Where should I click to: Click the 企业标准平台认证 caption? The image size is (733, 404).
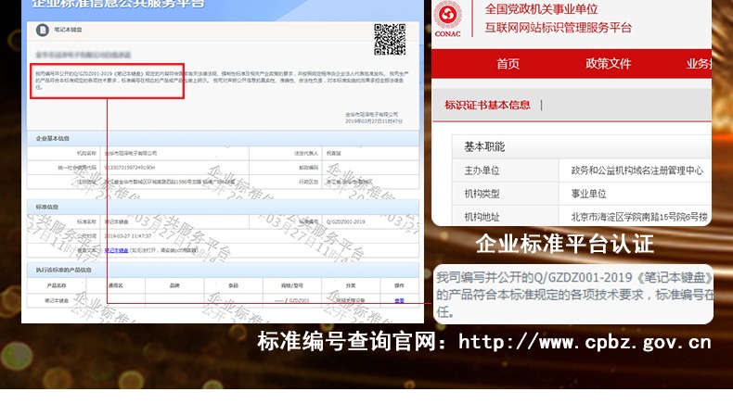[565, 244]
